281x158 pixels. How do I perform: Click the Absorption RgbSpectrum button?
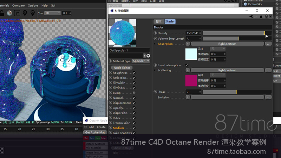tap(227, 44)
